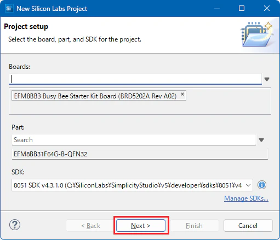Click the Manage SDKs link
Viewport: 280px width, 240px height.
(246, 198)
